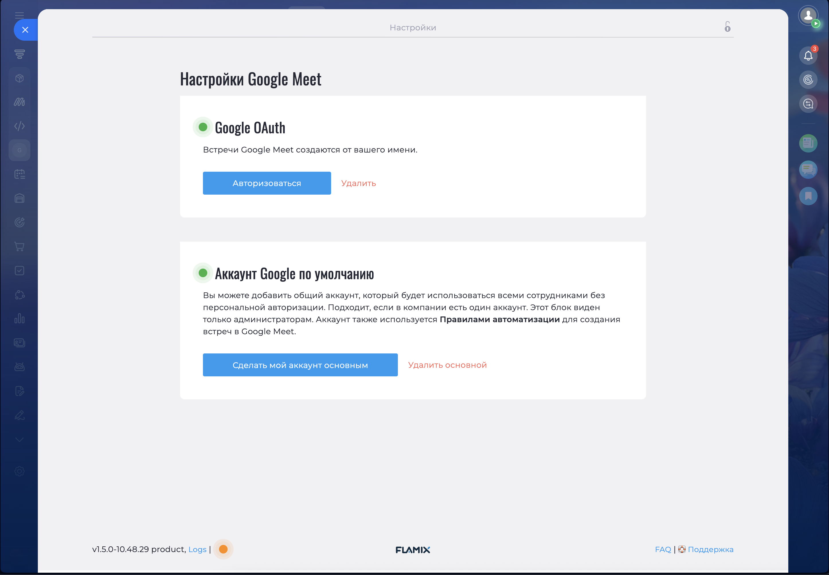Click the green status dot by Google OAuth
This screenshot has width=829, height=575.
(x=203, y=127)
